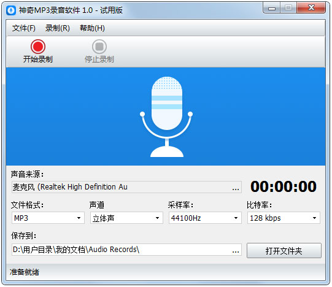Click the red Start Recording (开始录制) icon
Image resolution: width=332 pixels, height=287 pixels.
coord(38,47)
